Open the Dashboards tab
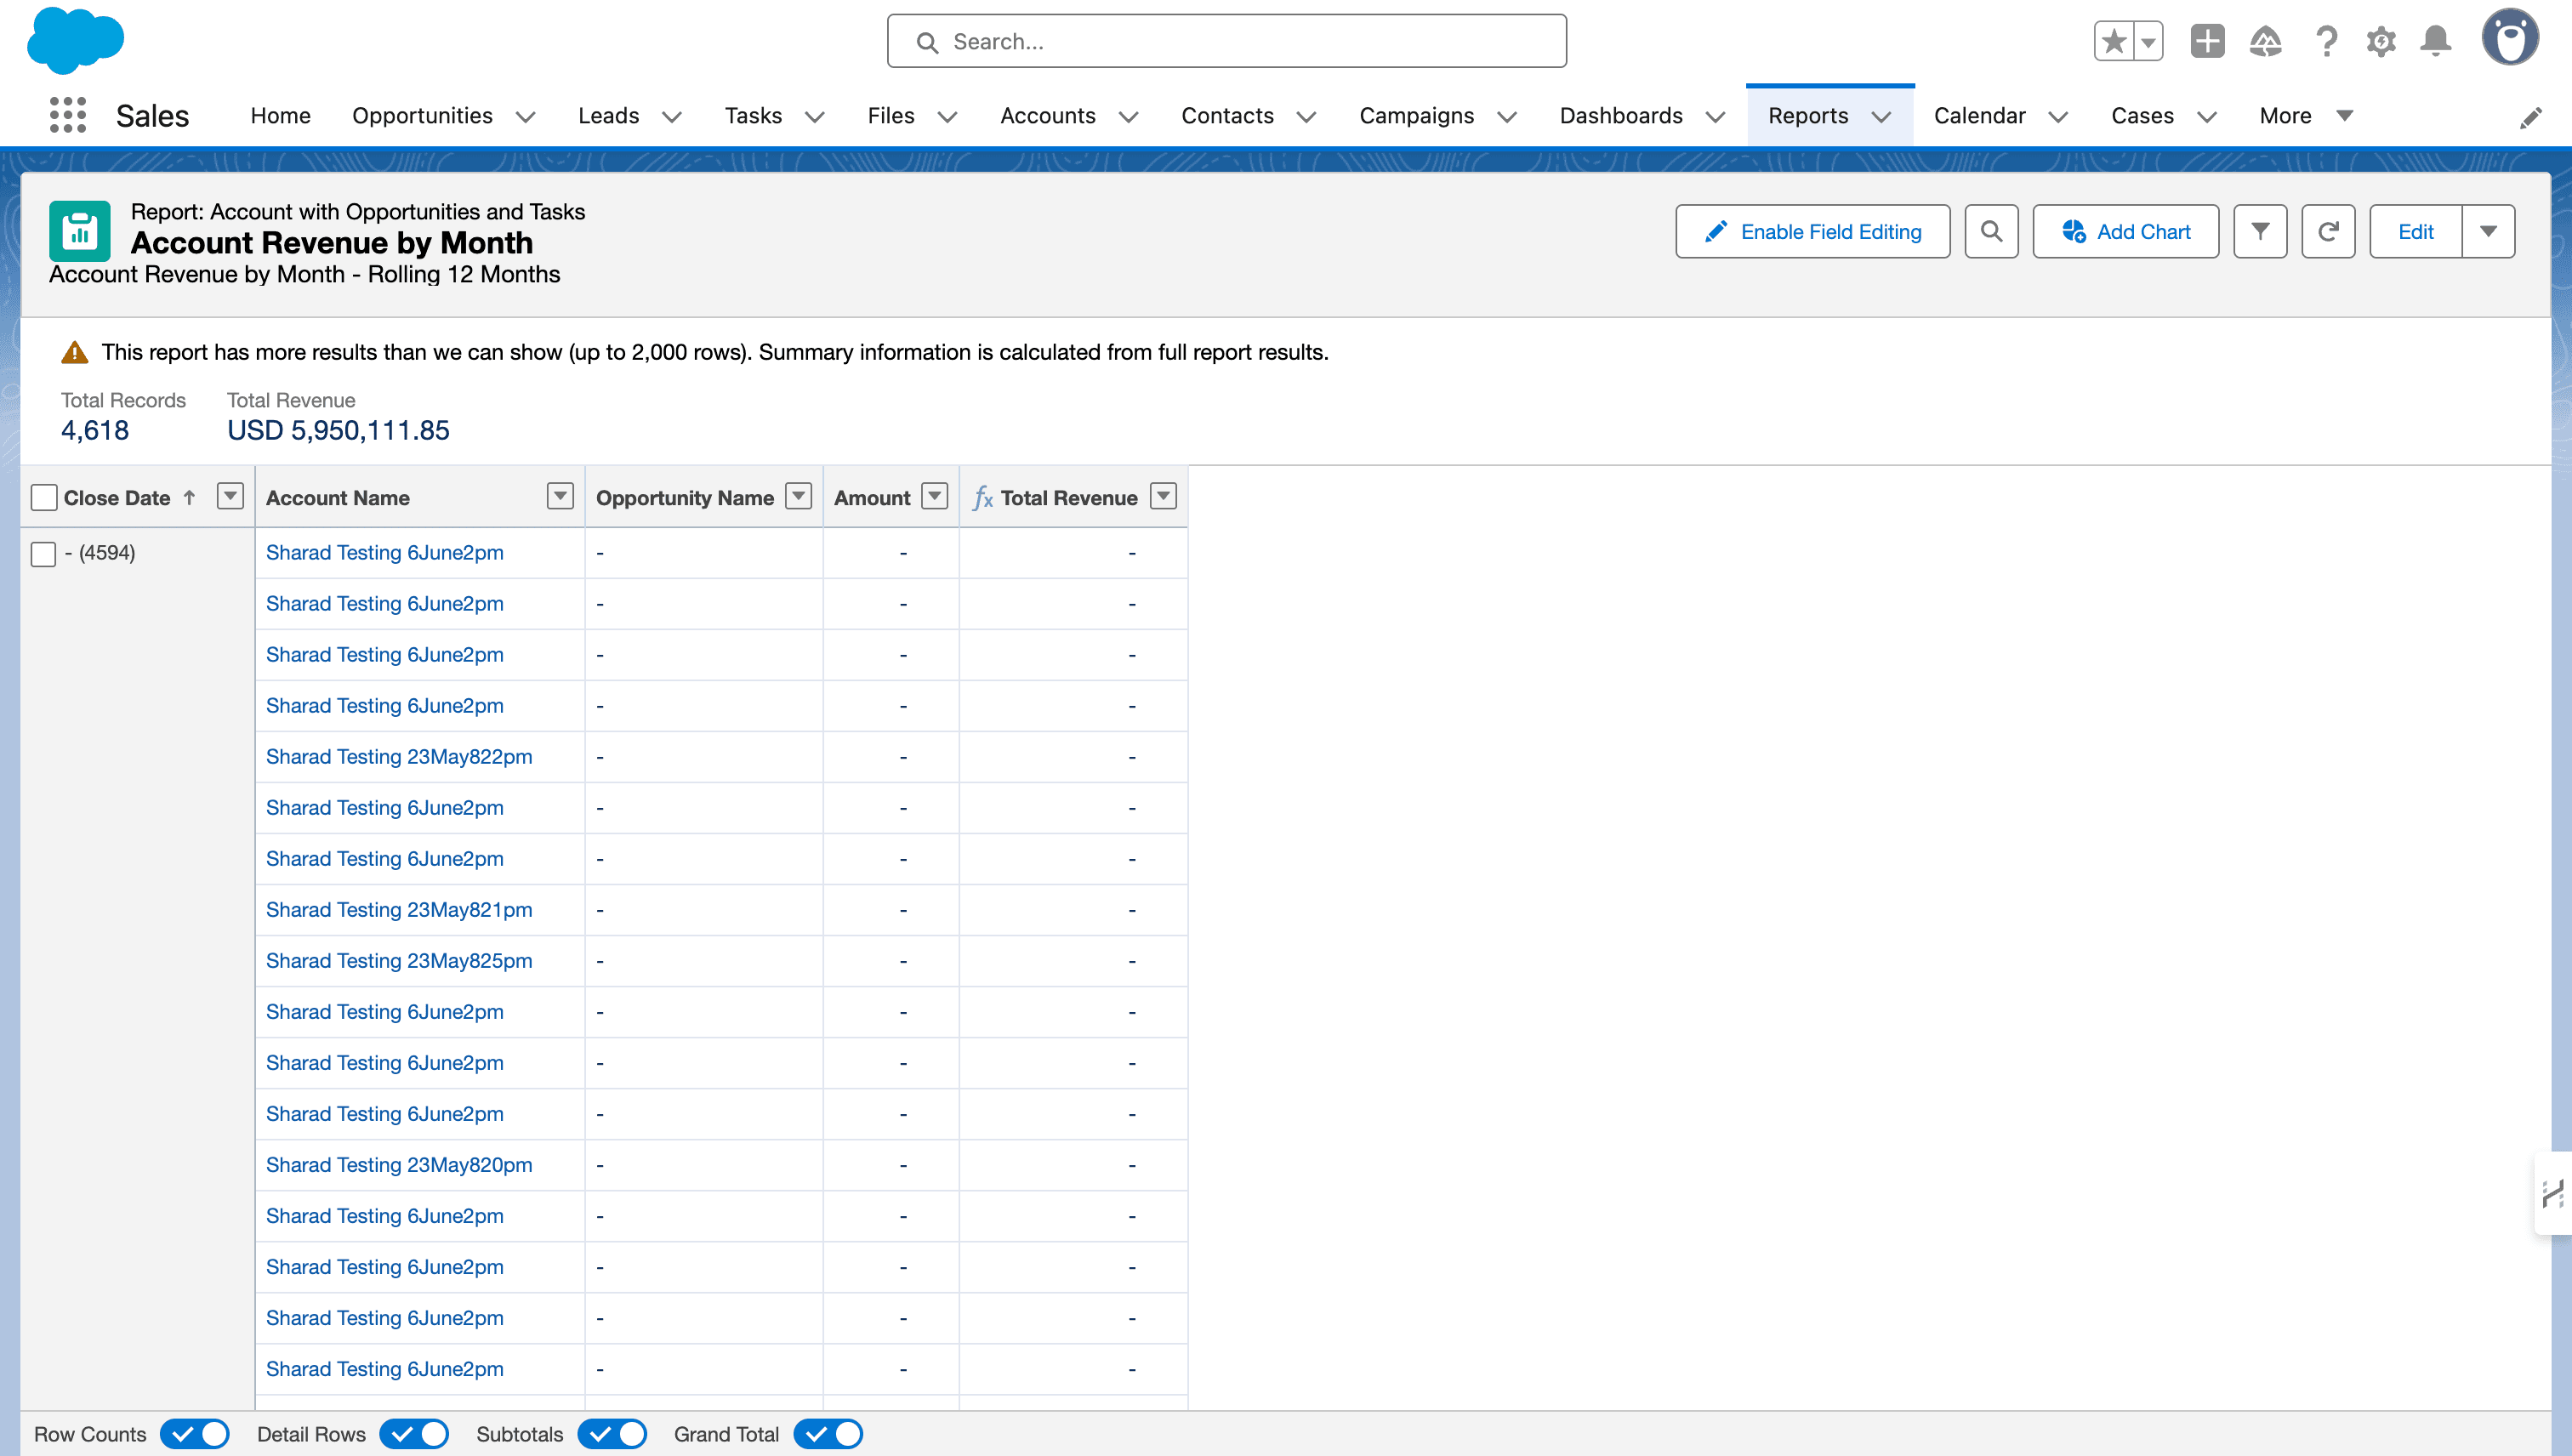Viewport: 2572px width, 1456px height. click(1620, 116)
